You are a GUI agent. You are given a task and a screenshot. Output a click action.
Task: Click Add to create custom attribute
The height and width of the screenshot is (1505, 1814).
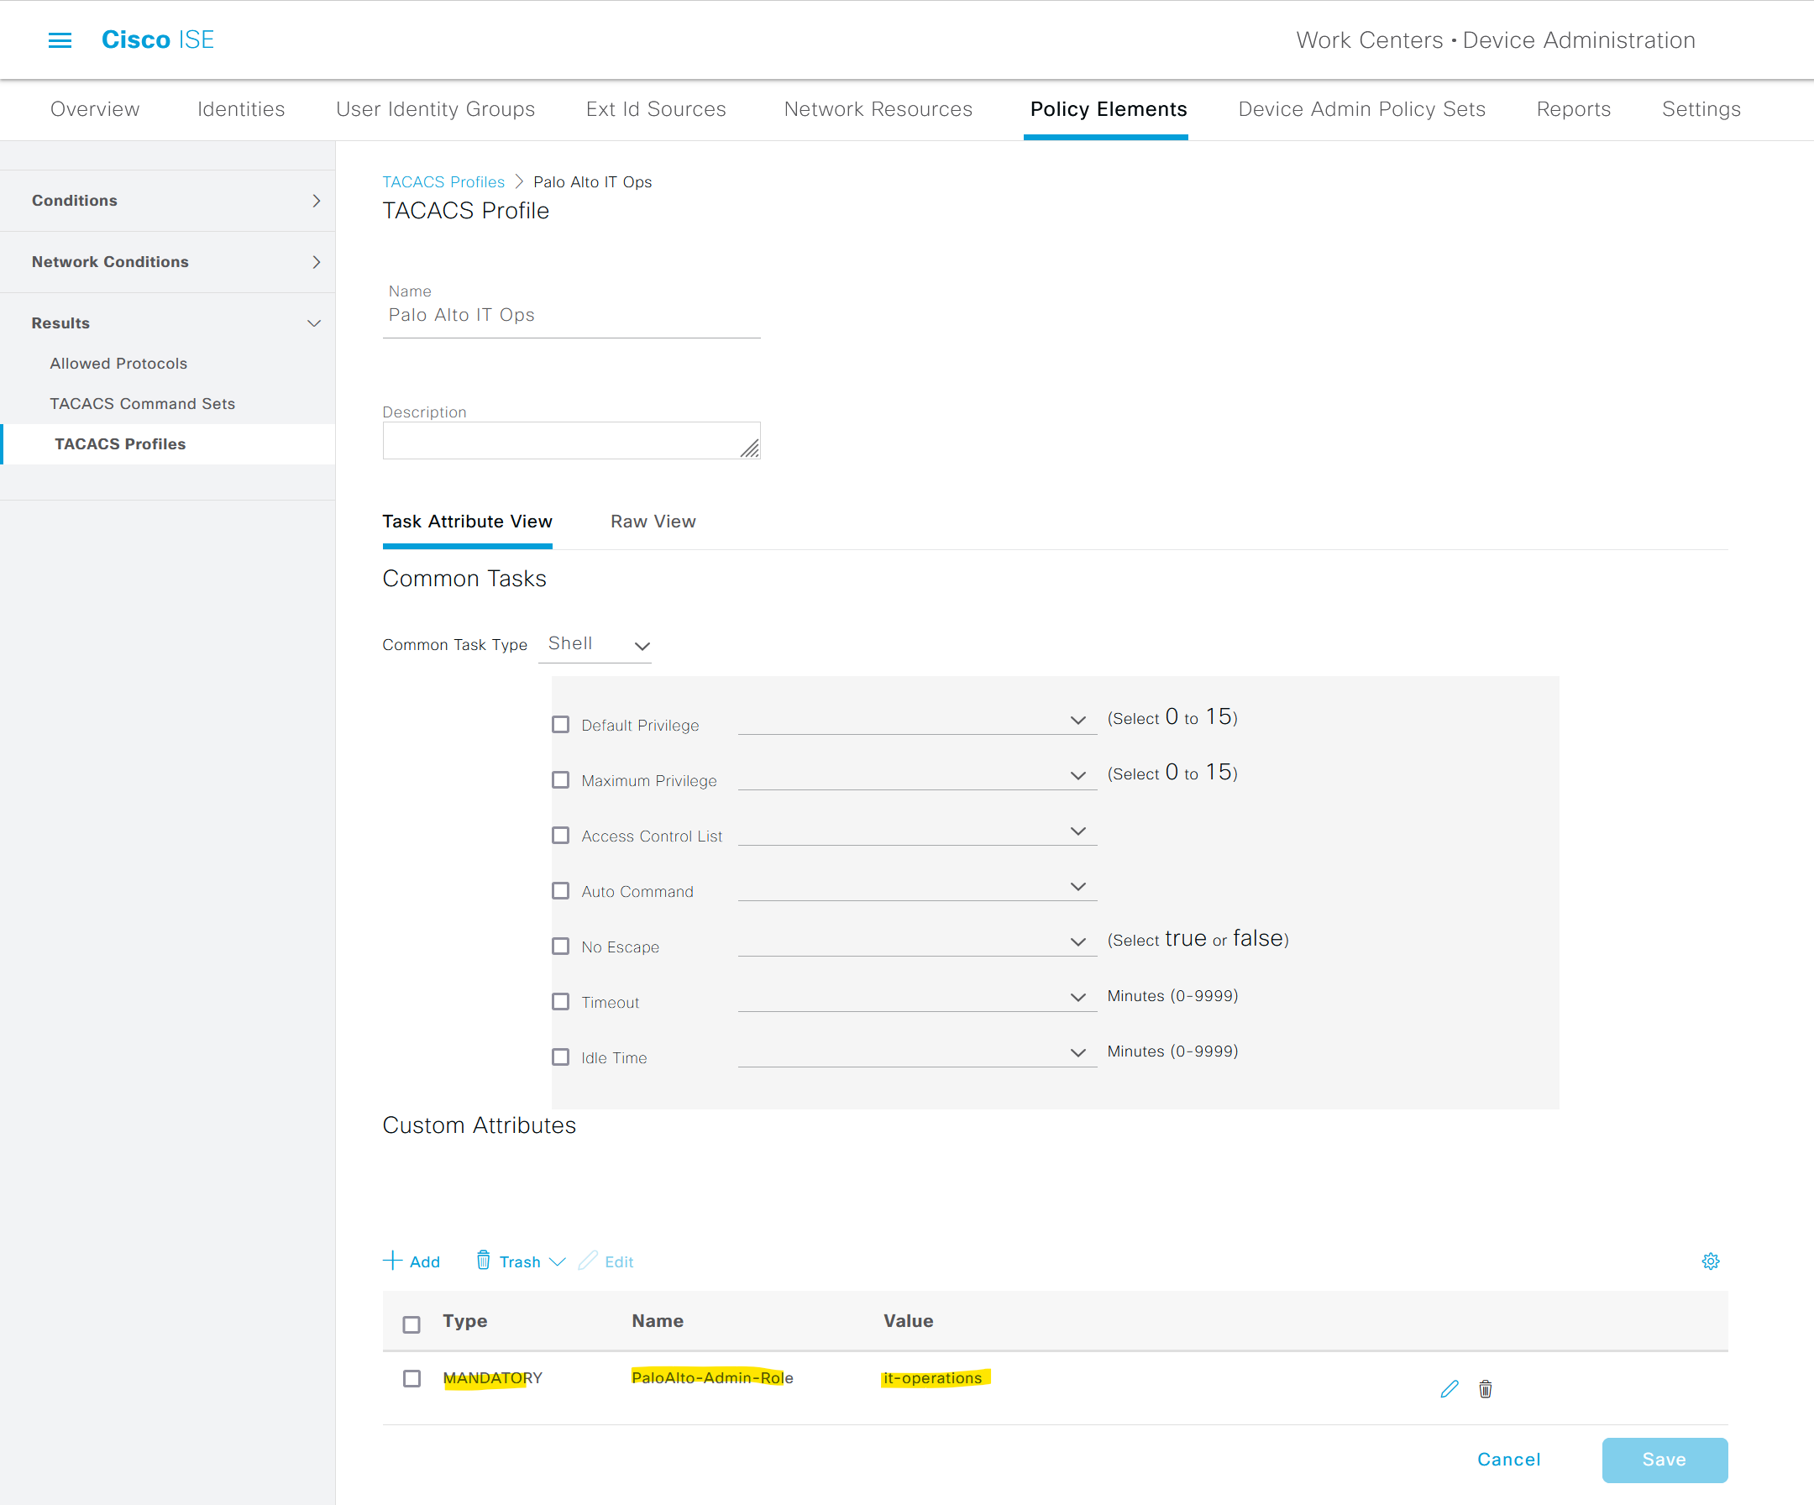point(412,1261)
